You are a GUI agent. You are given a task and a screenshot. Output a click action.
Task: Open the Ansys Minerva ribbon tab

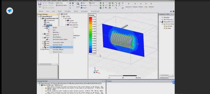[95, 11]
